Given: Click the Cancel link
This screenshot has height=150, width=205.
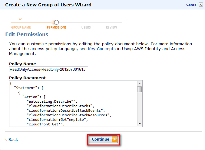Looking at the screenshot, I should tap(192, 5).
